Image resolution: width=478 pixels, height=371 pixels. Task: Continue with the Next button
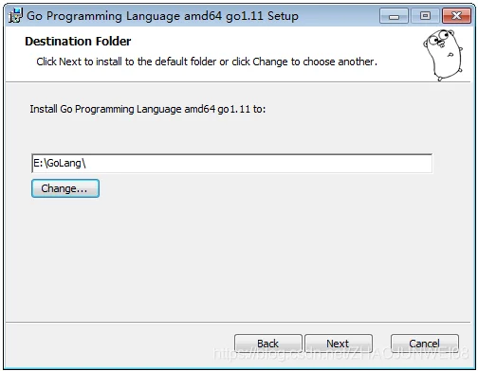click(339, 344)
